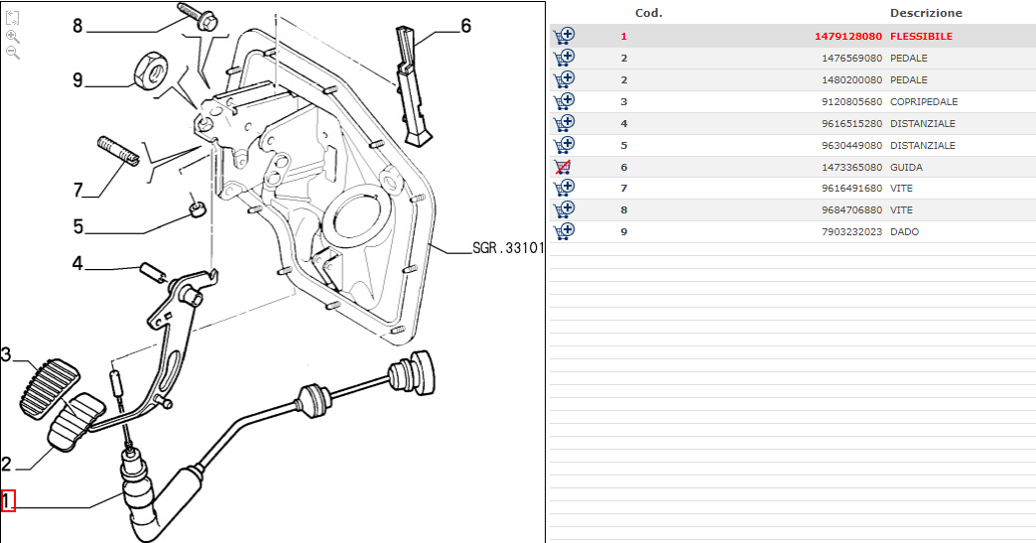Click the fit-to-view diagram icon

[13, 18]
